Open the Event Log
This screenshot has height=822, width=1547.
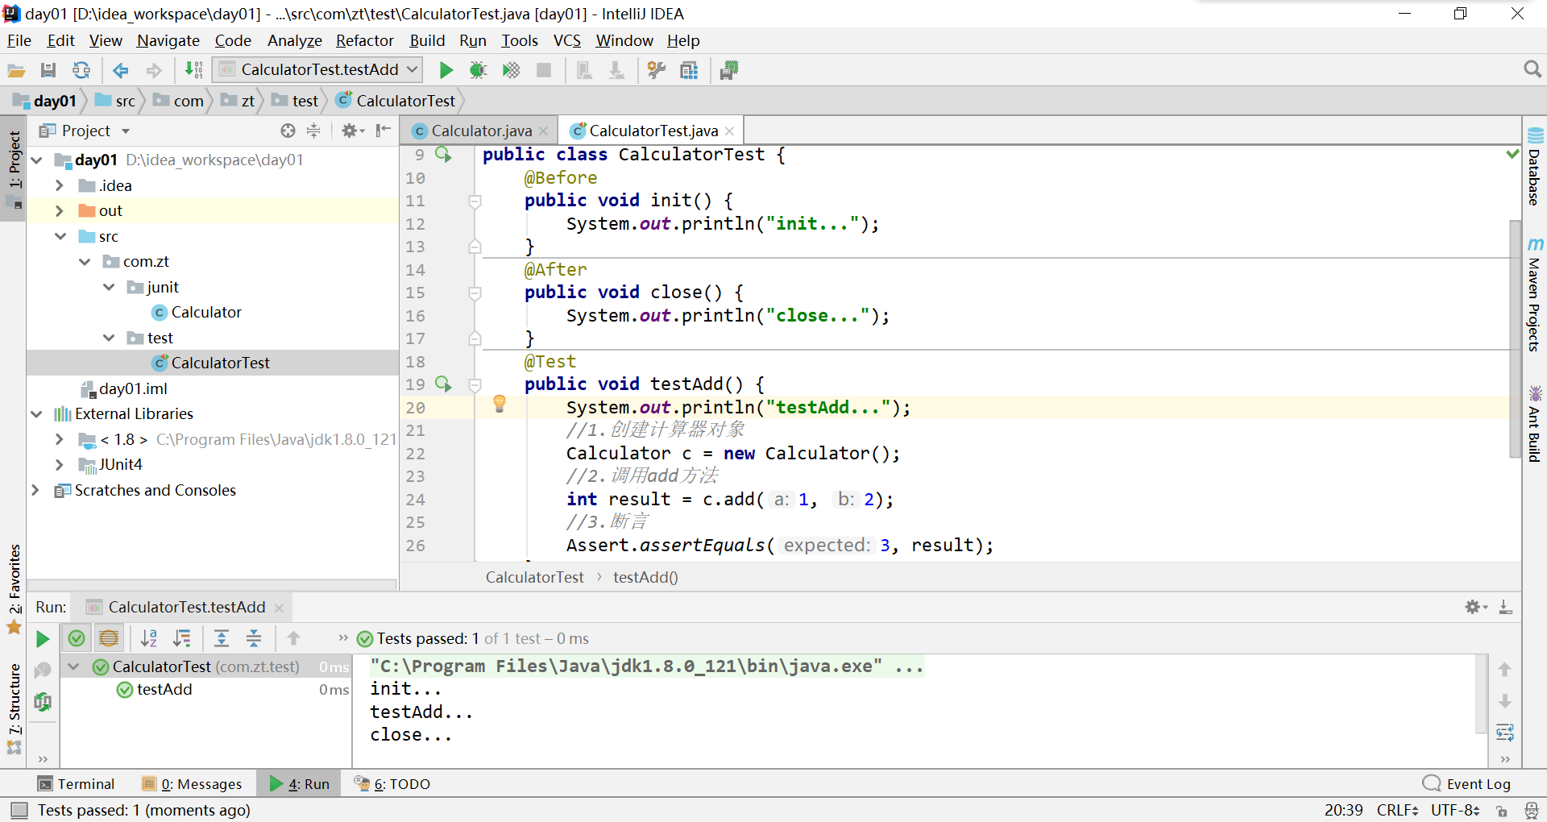1467,784
